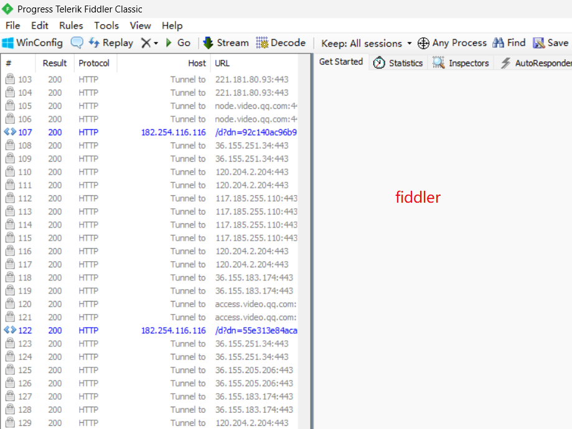Screen dimensions: 572x429
Task: Click the Remove sessions X icon
Action: click(x=146, y=43)
